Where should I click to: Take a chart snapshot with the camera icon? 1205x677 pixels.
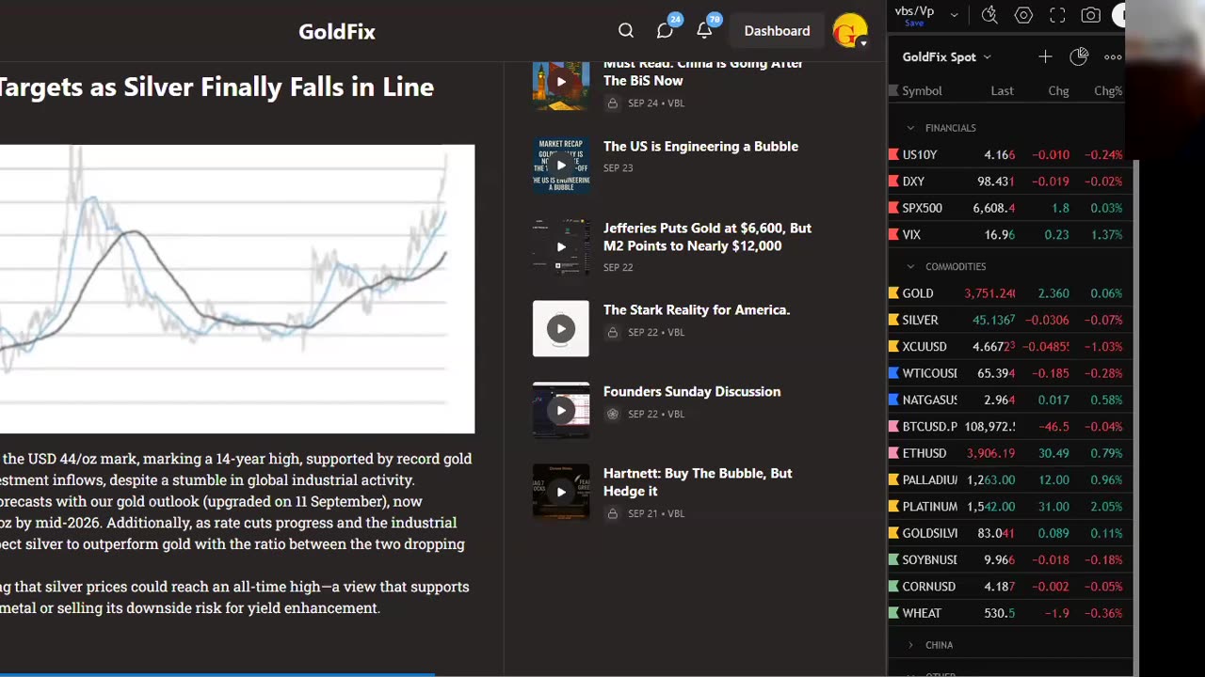pos(1091,15)
